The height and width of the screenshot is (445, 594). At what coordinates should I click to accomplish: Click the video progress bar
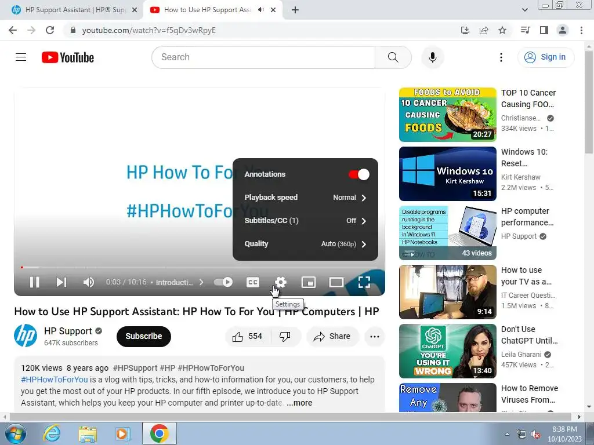[200, 267]
